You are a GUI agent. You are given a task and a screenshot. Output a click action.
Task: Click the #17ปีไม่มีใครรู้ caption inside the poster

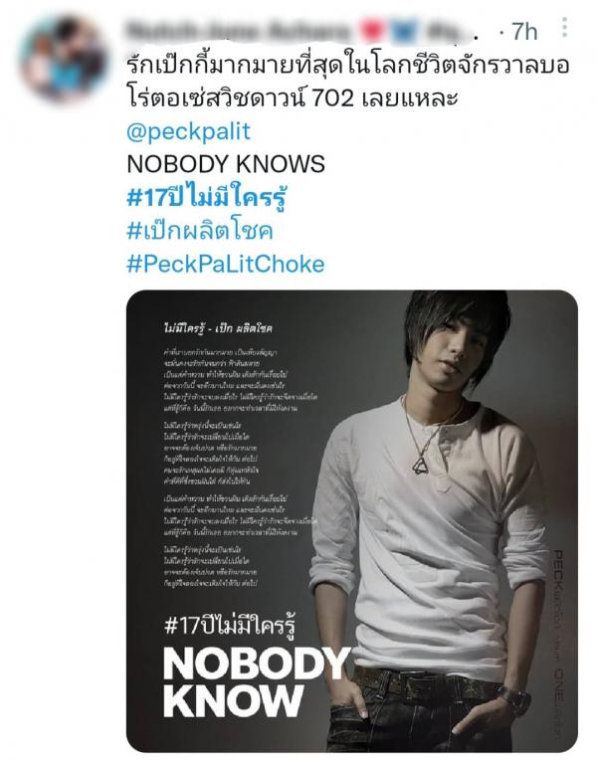(x=231, y=625)
